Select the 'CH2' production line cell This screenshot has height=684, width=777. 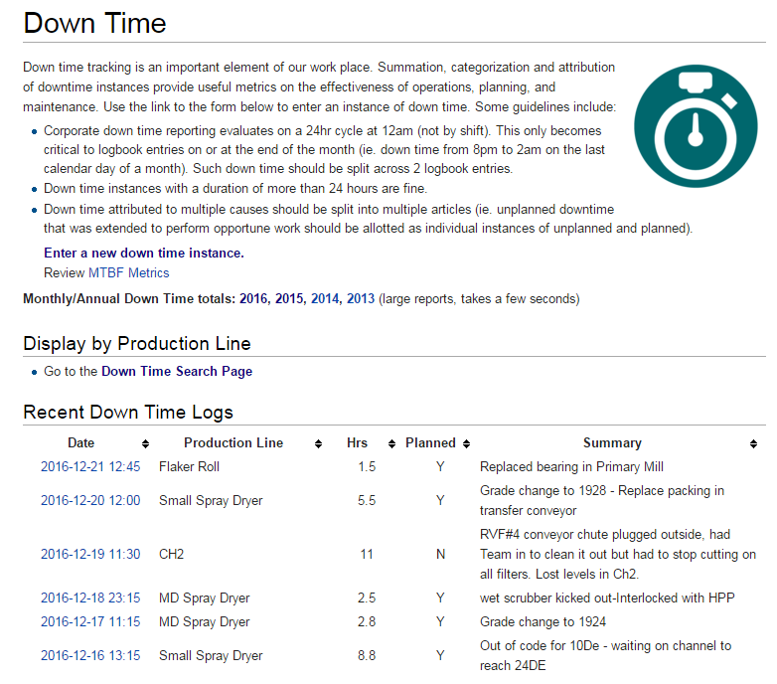171,554
